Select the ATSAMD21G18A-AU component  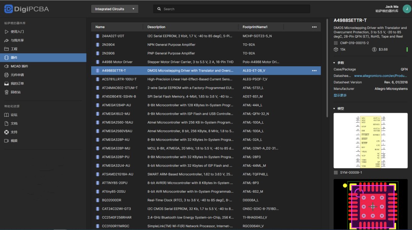point(206,174)
